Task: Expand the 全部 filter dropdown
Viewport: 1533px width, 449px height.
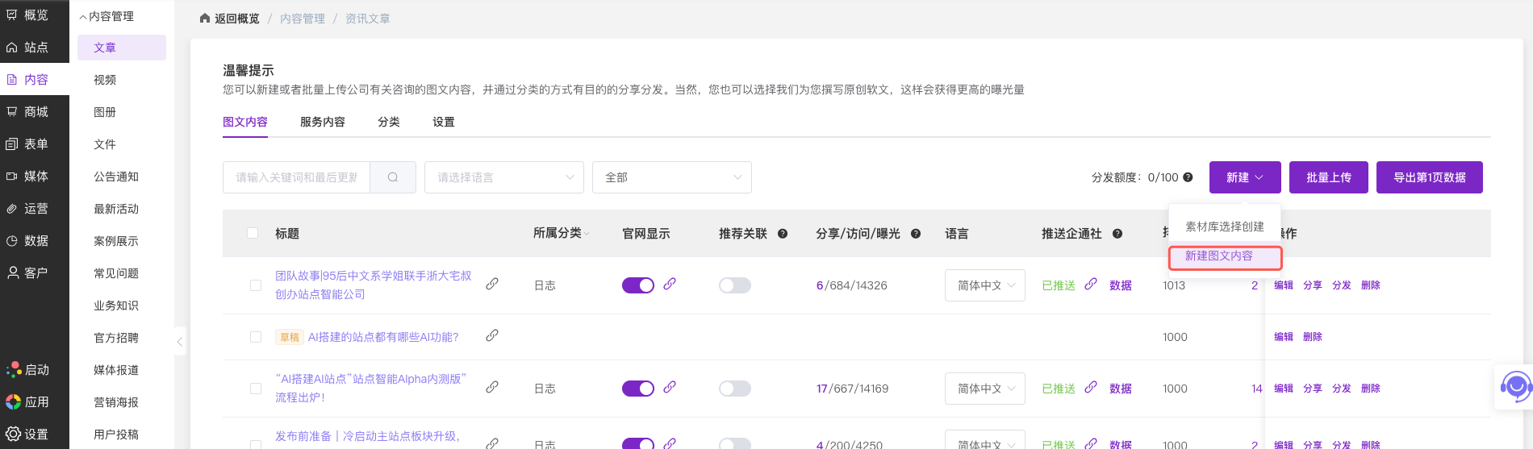Action: (x=671, y=177)
